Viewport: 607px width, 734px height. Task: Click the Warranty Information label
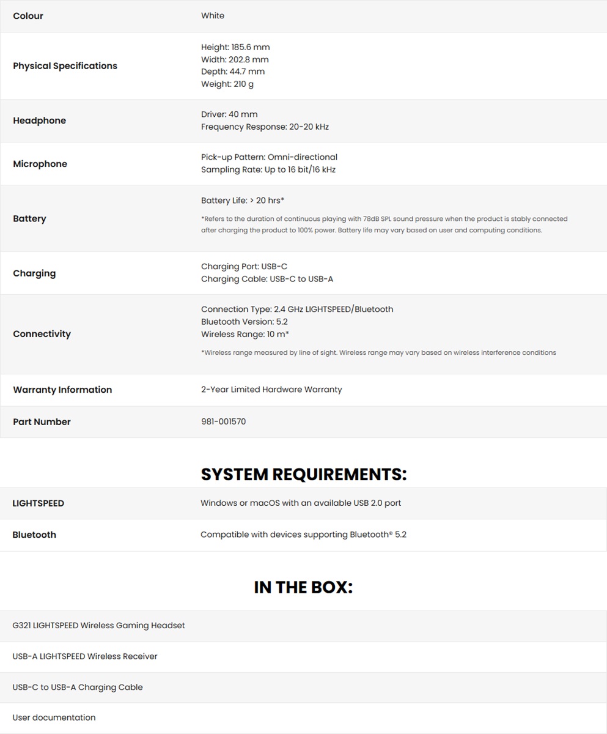tap(62, 390)
